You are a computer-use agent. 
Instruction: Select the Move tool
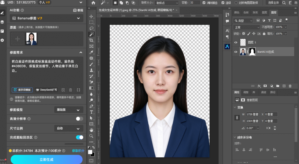click(x=91, y=16)
